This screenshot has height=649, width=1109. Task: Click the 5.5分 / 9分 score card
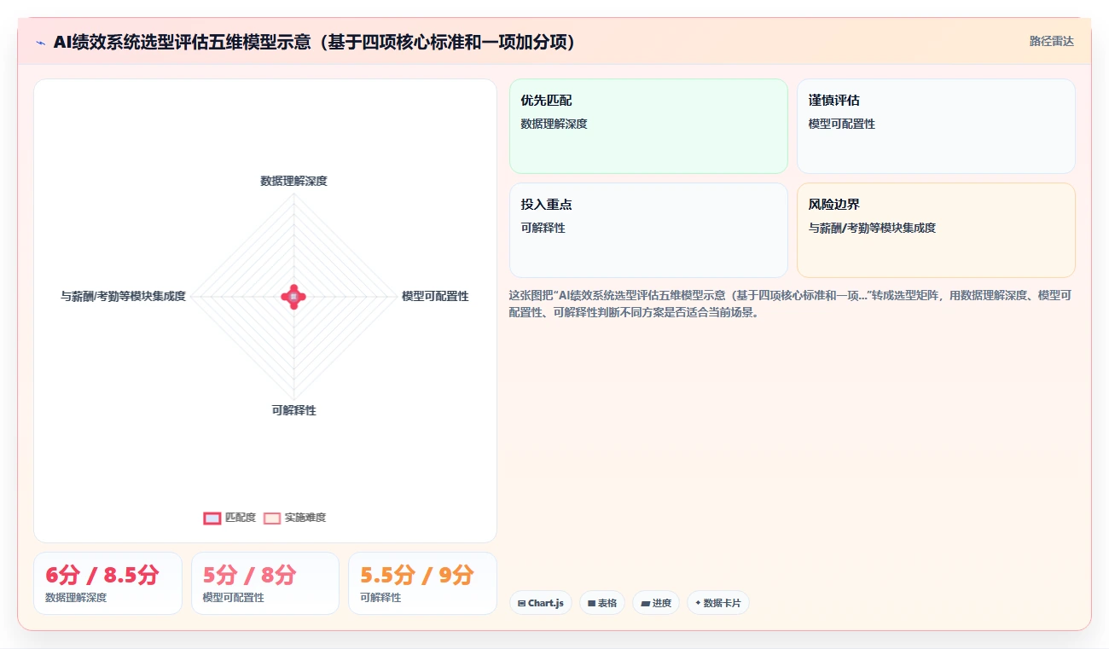pos(422,583)
